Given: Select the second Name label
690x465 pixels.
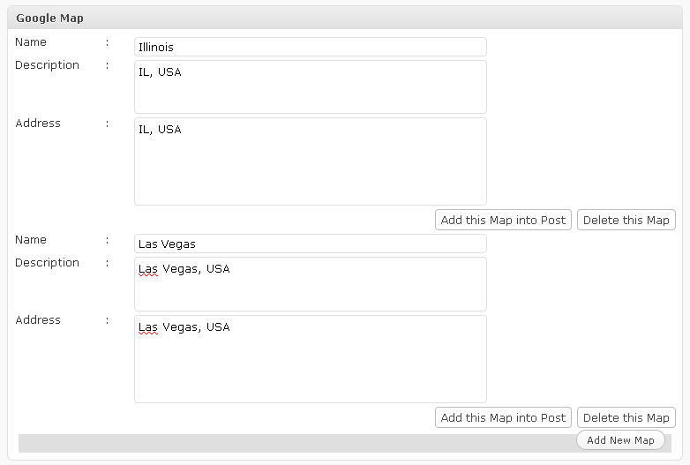Looking at the screenshot, I should tap(31, 240).
